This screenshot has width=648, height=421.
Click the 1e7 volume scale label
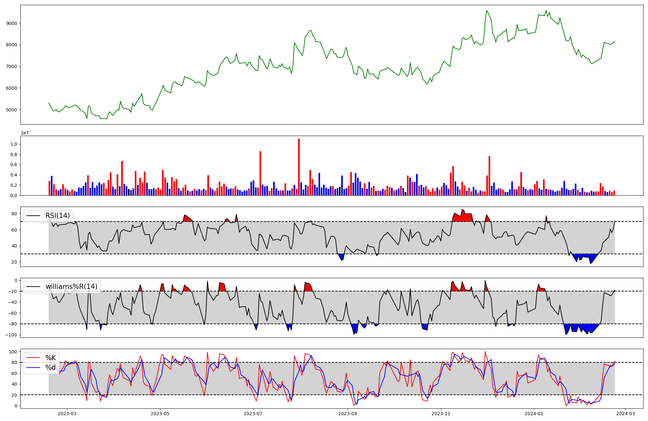point(26,133)
